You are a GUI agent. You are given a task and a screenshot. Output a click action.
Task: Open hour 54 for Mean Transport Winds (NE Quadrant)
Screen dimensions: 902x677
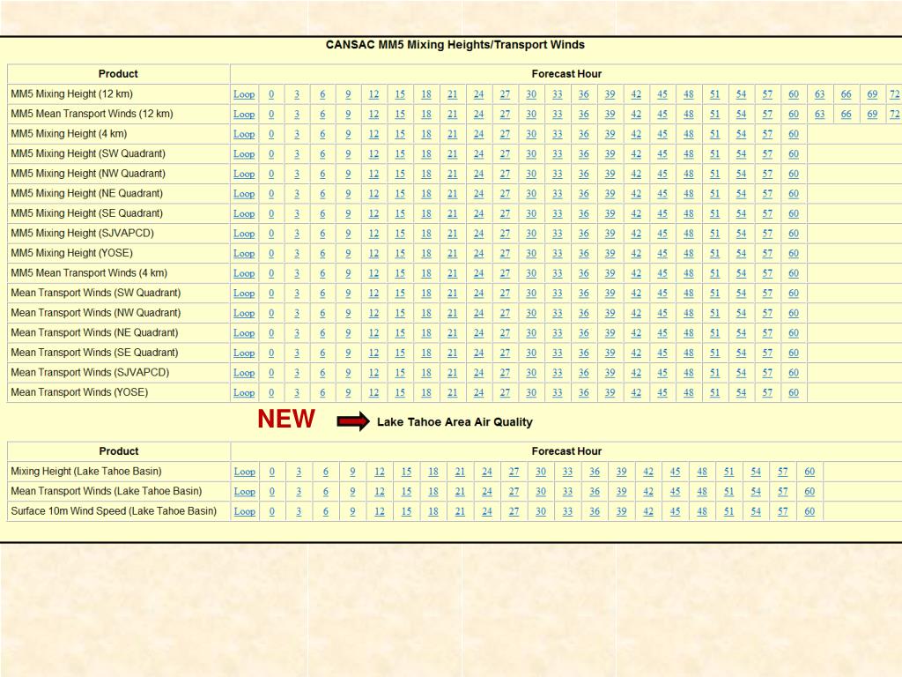(741, 333)
